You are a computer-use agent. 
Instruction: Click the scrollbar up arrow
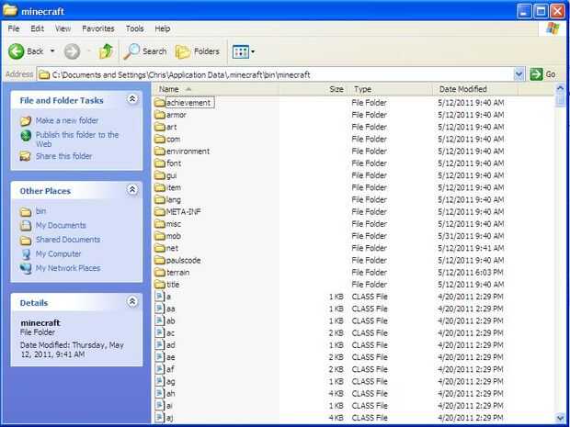(x=560, y=88)
